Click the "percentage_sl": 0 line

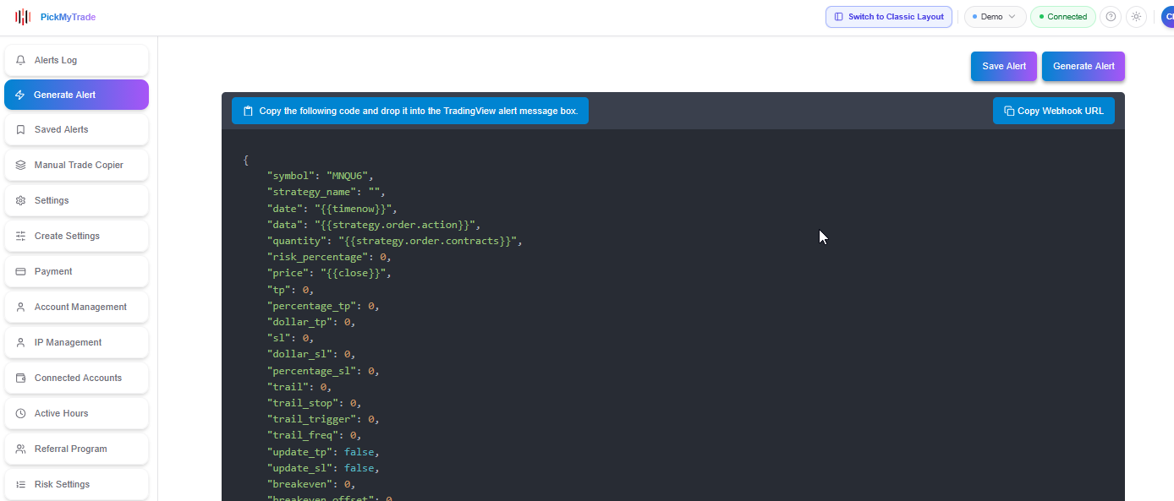coord(323,371)
